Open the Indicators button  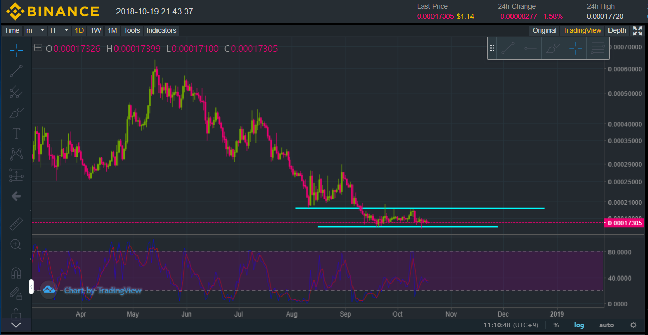161,30
